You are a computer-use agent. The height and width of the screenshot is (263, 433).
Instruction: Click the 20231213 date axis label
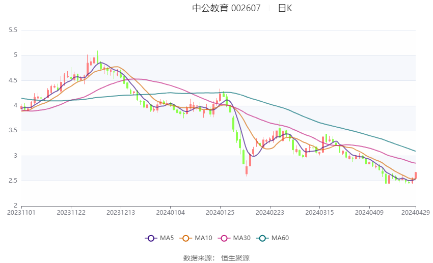(x=121, y=213)
